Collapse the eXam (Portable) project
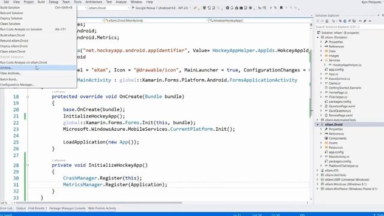The height and width of the screenshot is (216, 384). (318, 37)
